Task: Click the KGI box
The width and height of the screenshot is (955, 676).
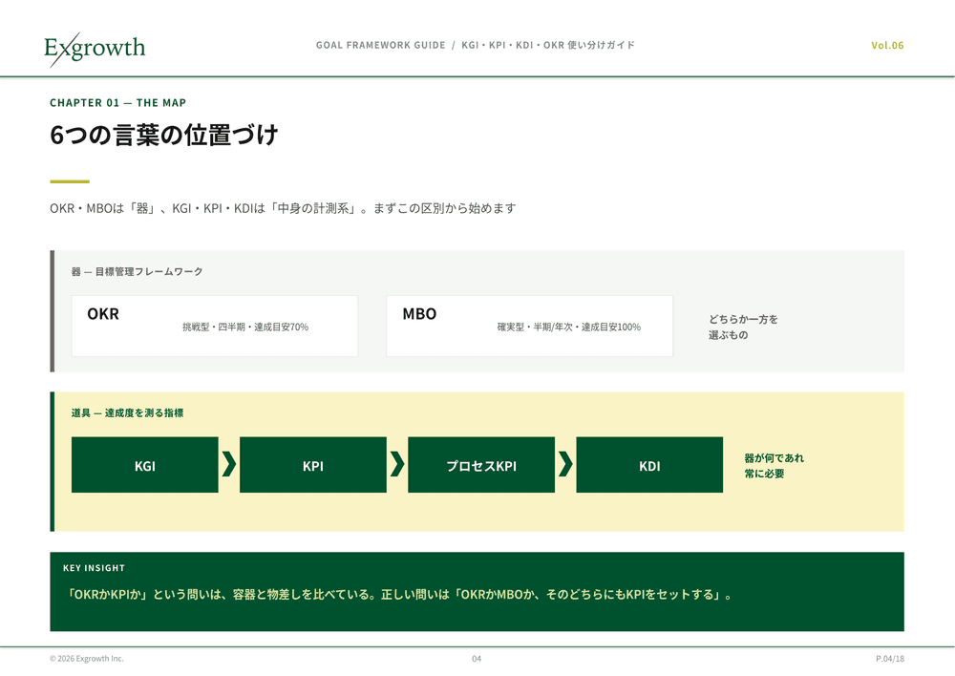Action: [x=145, y=465]
